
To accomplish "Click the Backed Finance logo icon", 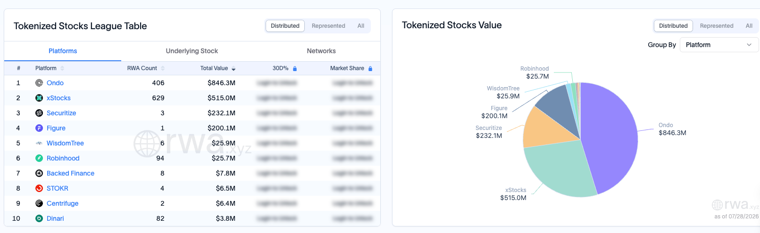I will 39,173.
